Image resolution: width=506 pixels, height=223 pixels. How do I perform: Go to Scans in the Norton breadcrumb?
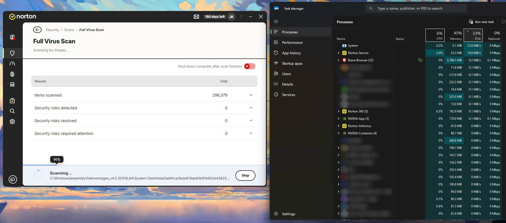click(69, 30)
